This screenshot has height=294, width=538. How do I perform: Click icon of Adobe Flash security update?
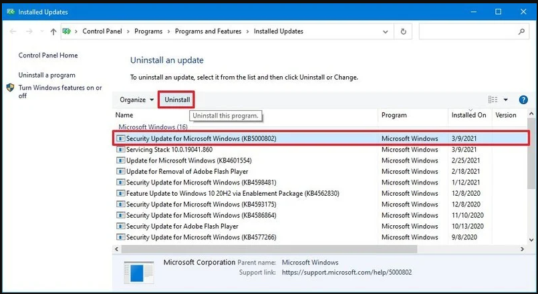click(120, 227)
